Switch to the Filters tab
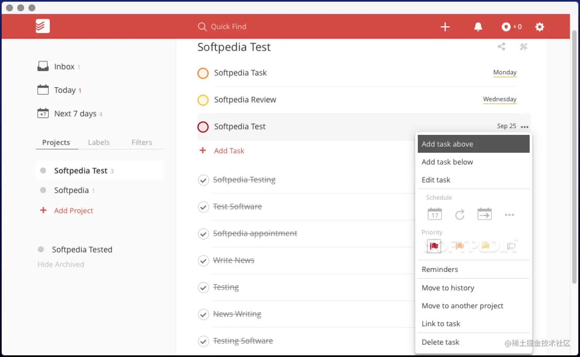The width and height of the screenshot is (580, 357). pos(142,142)
